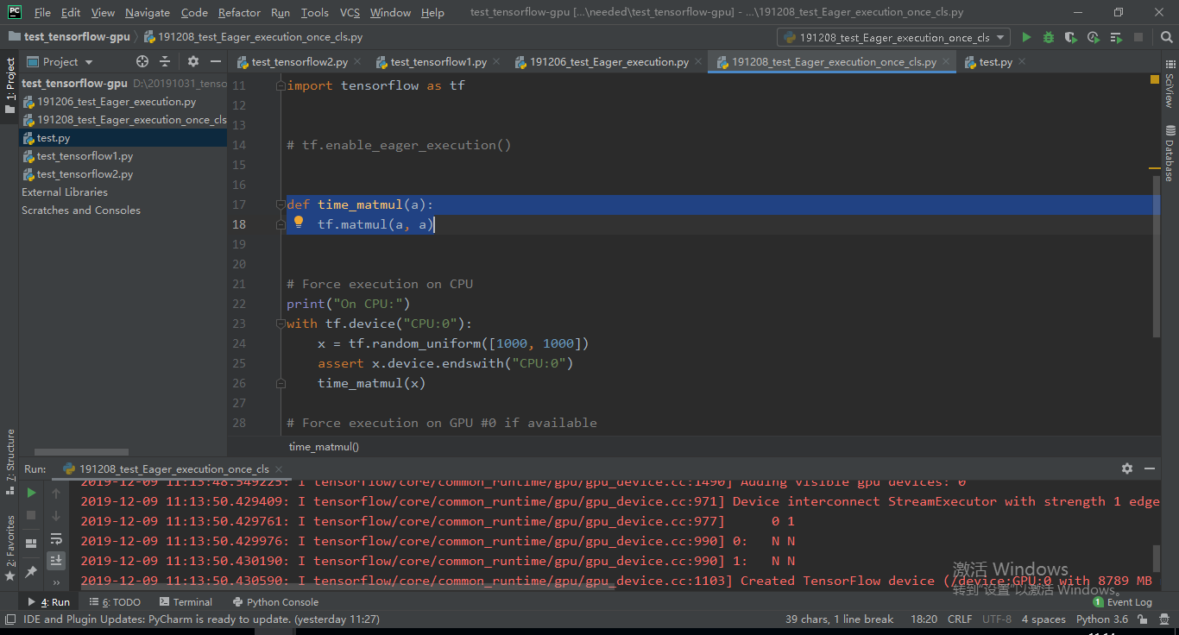This screenshot has width=1179, height=635.
Task: Switch to the 191206_test_Eager_execution.py editor tab
Action: coord(608,62)
